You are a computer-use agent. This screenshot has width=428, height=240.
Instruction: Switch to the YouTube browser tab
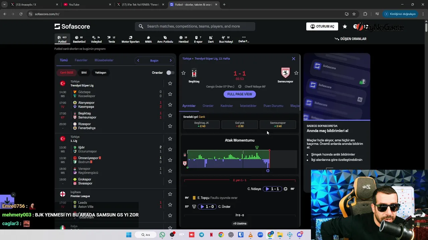coord(87,5)
